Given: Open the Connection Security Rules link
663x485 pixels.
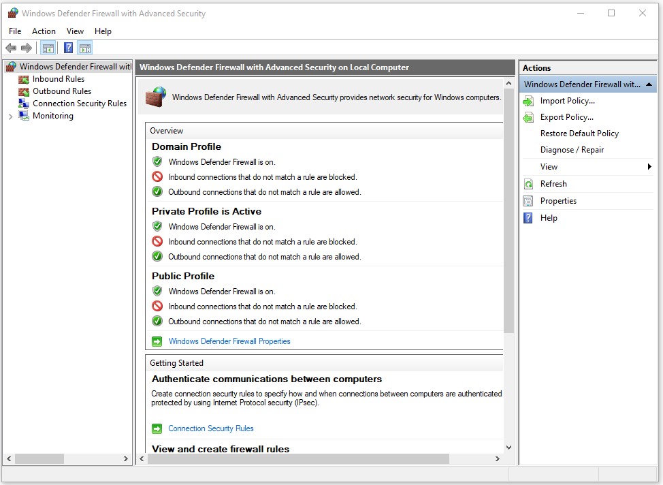Looking at the screenshot, I should click(x=211, y=428).
